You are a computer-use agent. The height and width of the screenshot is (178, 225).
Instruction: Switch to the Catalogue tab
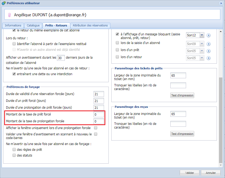point(33,25)
